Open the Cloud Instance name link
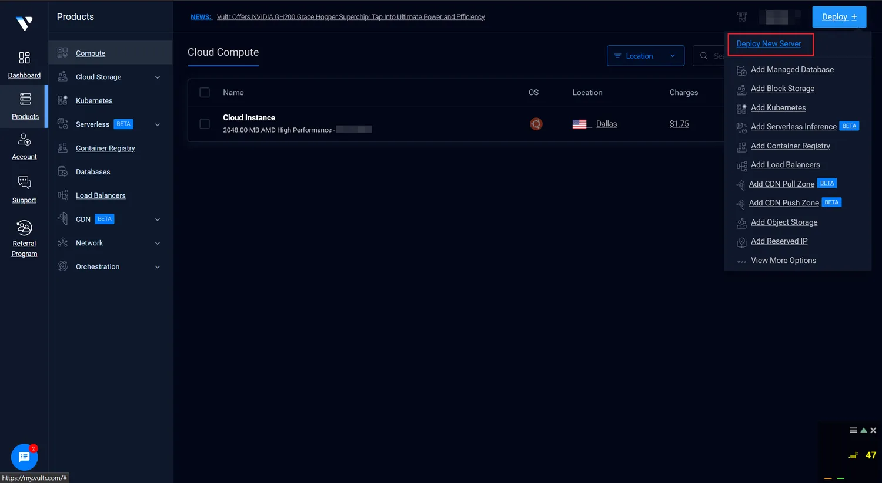 [x=249, y=118]
